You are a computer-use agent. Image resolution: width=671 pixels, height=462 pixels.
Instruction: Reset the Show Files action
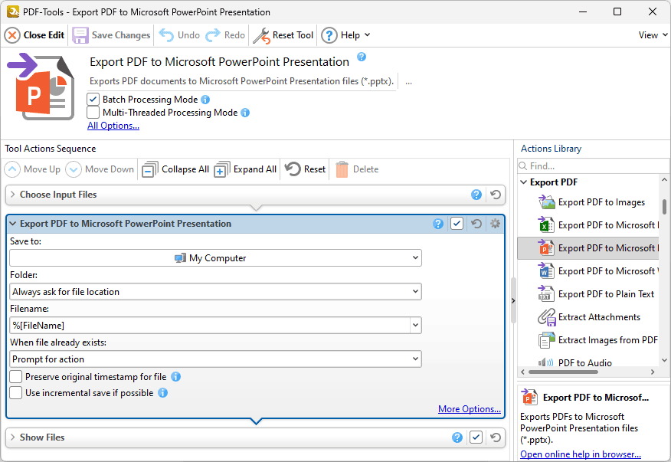496,437
